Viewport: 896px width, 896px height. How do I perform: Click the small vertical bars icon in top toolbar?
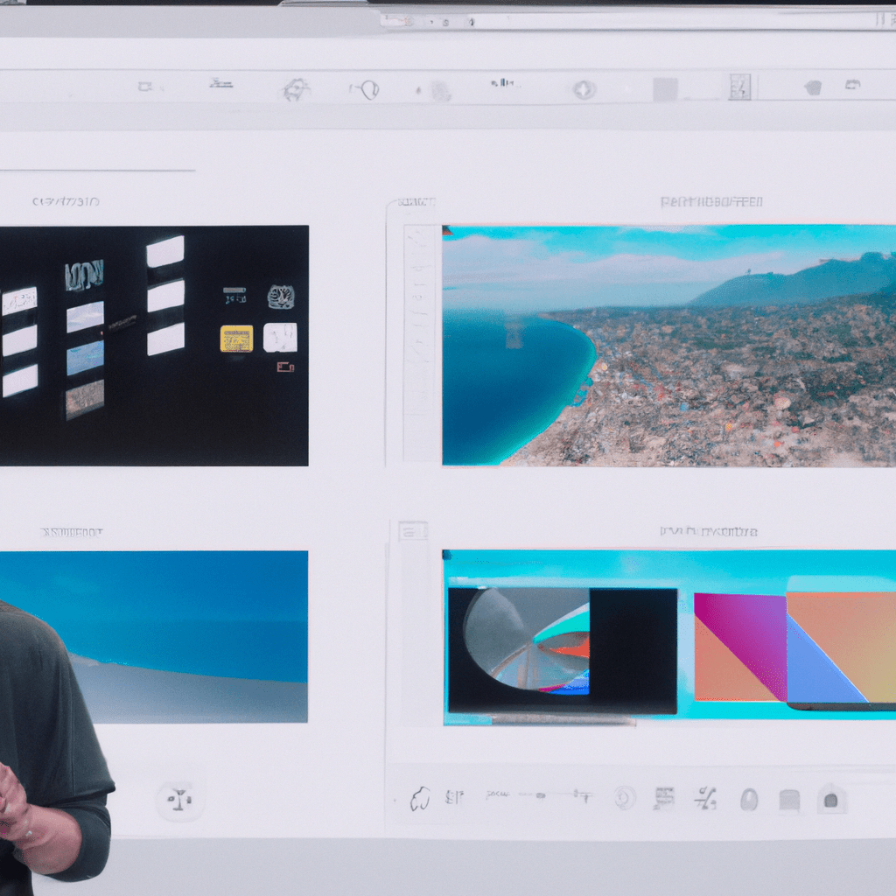502,83
